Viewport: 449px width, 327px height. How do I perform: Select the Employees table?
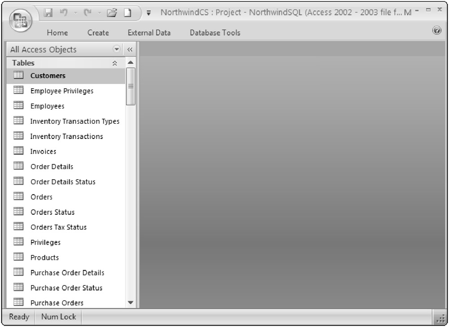click(47, 106)
